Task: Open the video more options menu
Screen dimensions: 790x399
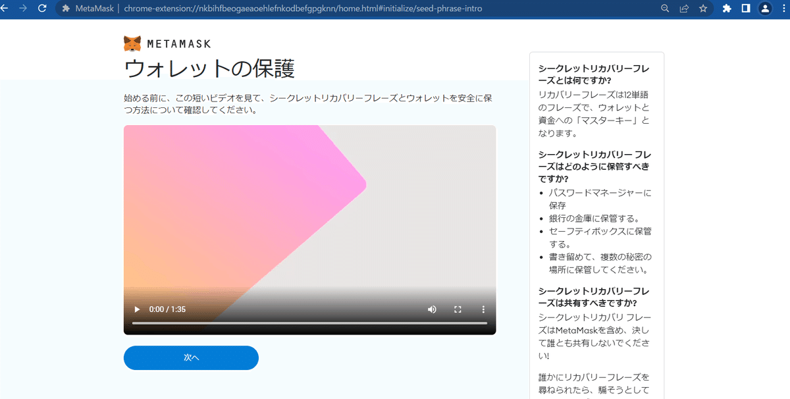Action: click(483, 309)
